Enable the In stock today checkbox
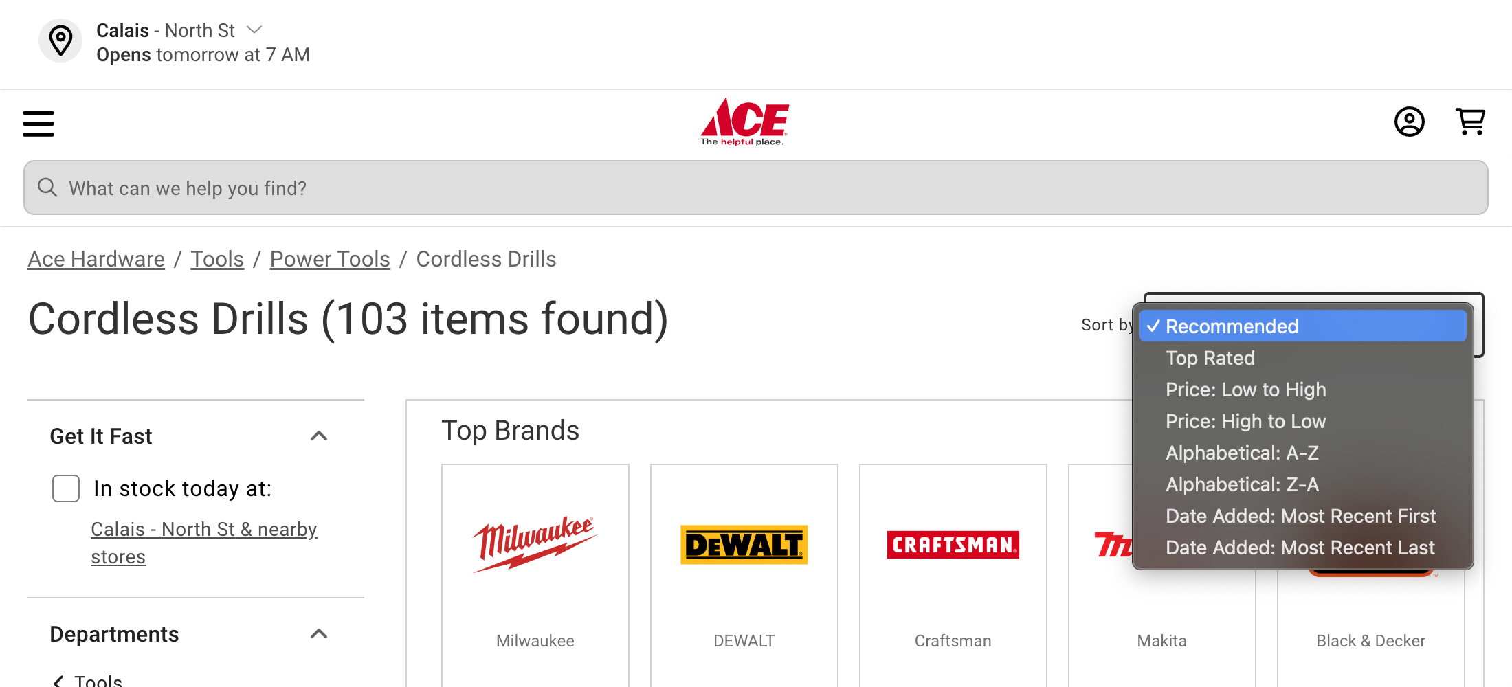 pyautogui.click(x=65, y=488)
